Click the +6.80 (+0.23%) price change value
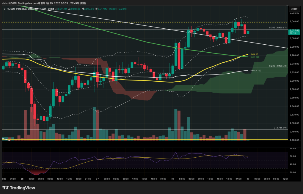The height and width of the screenshot is (194, 303). (x=119, y=9)
